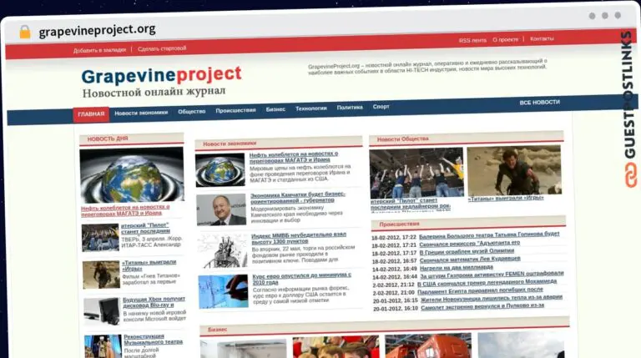Click Добавить в закладки link
The width and height of the screenshot is (641, 358).
(99, 50)
